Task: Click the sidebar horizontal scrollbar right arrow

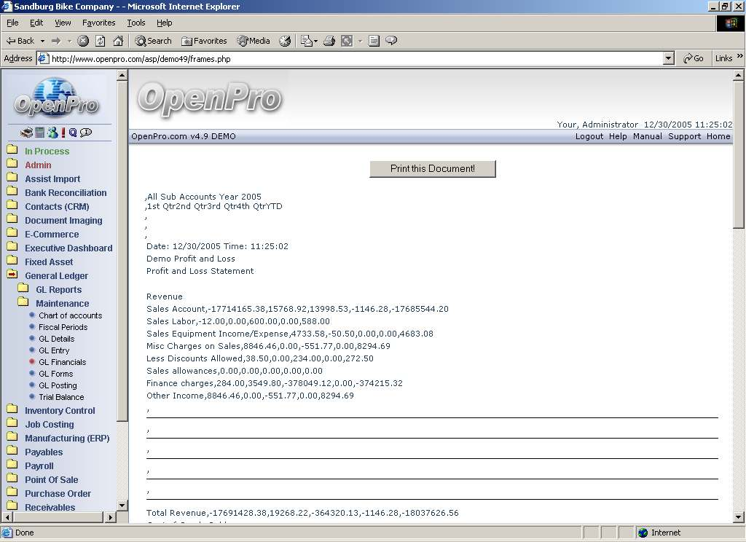Action: [x=111, y=517]
